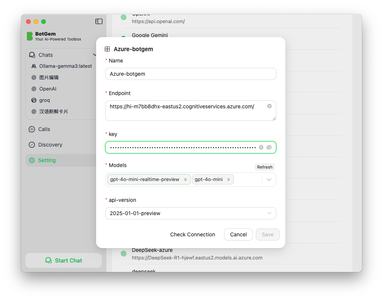Refresh the models list
This screenshot has width=383, height=300.
tap(265, 167)
